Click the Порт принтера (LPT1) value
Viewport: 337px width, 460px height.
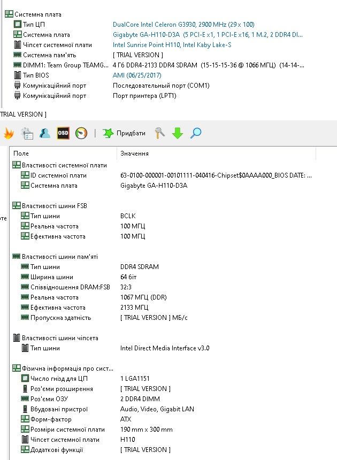(x=144, y=96)
